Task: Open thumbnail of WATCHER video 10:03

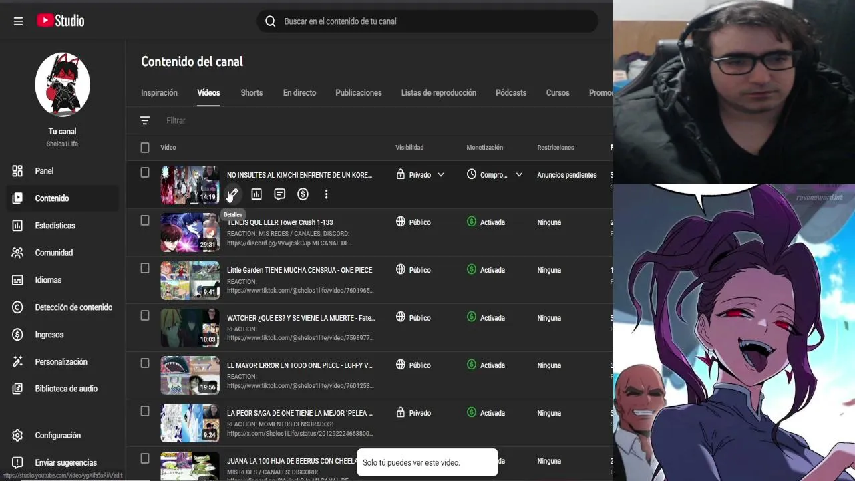Action: pos(190,328)
